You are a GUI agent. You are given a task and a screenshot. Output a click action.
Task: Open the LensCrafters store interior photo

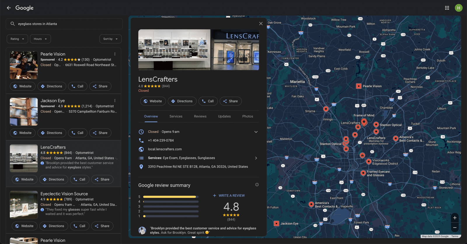click(174, 49)
